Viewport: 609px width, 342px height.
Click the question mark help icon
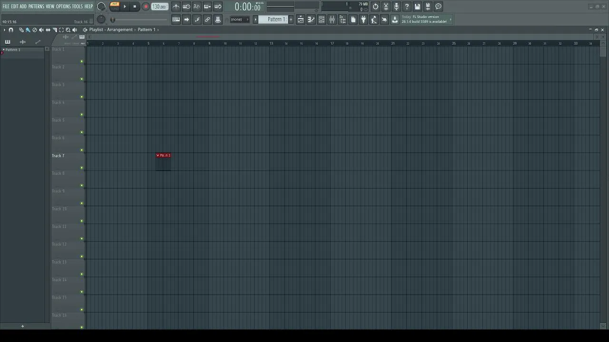[x=407, y=7]
